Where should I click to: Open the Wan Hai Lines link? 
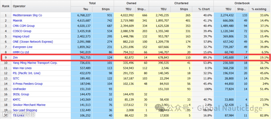pos(22,68)
